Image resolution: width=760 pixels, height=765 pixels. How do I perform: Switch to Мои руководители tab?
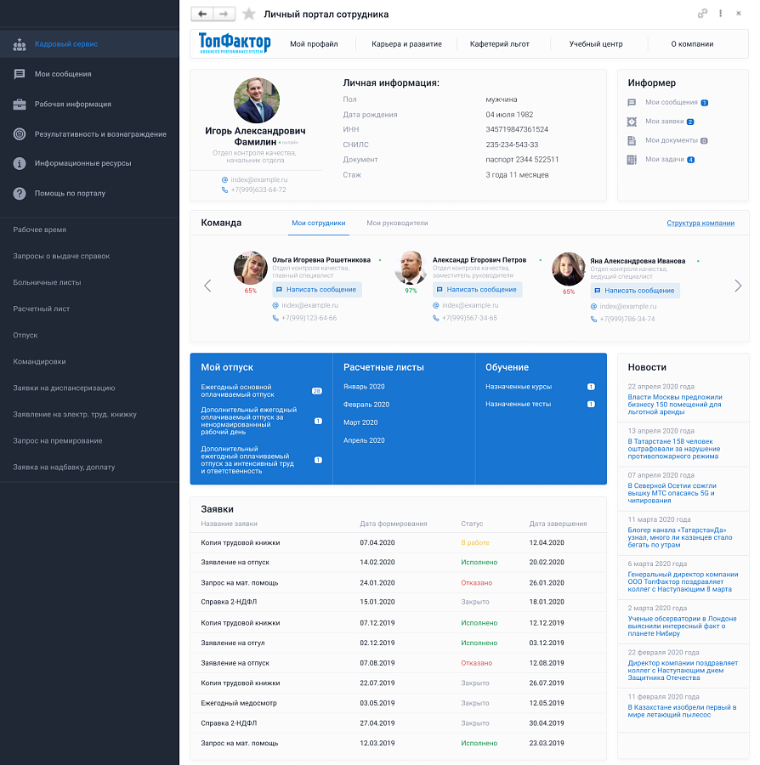point(397,223)
